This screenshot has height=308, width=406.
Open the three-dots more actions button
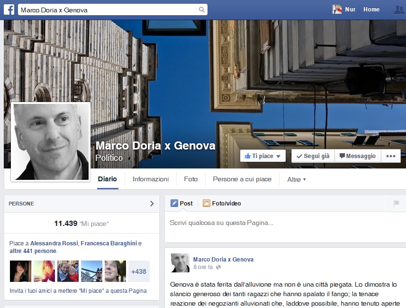coord(391,156)
